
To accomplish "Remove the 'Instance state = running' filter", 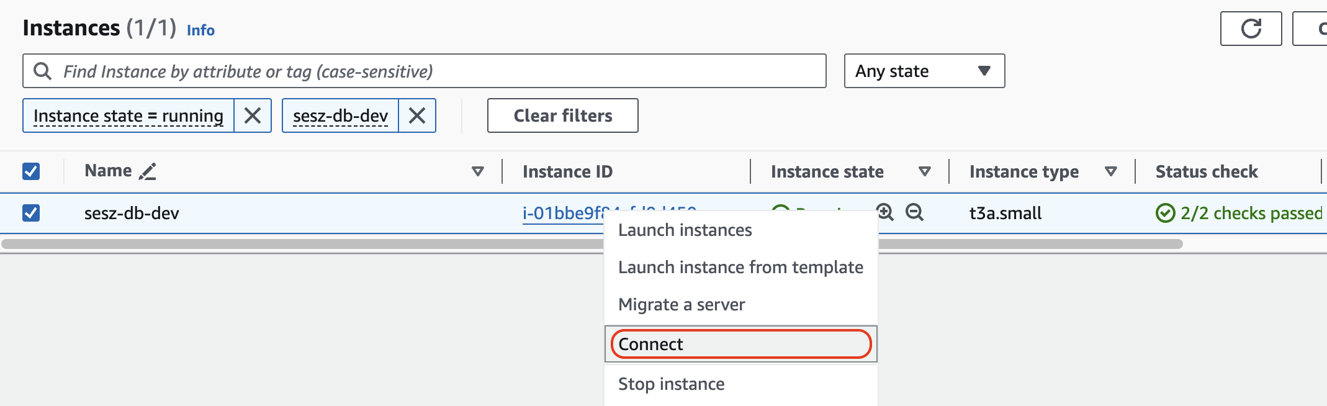I will coord(253,115).
